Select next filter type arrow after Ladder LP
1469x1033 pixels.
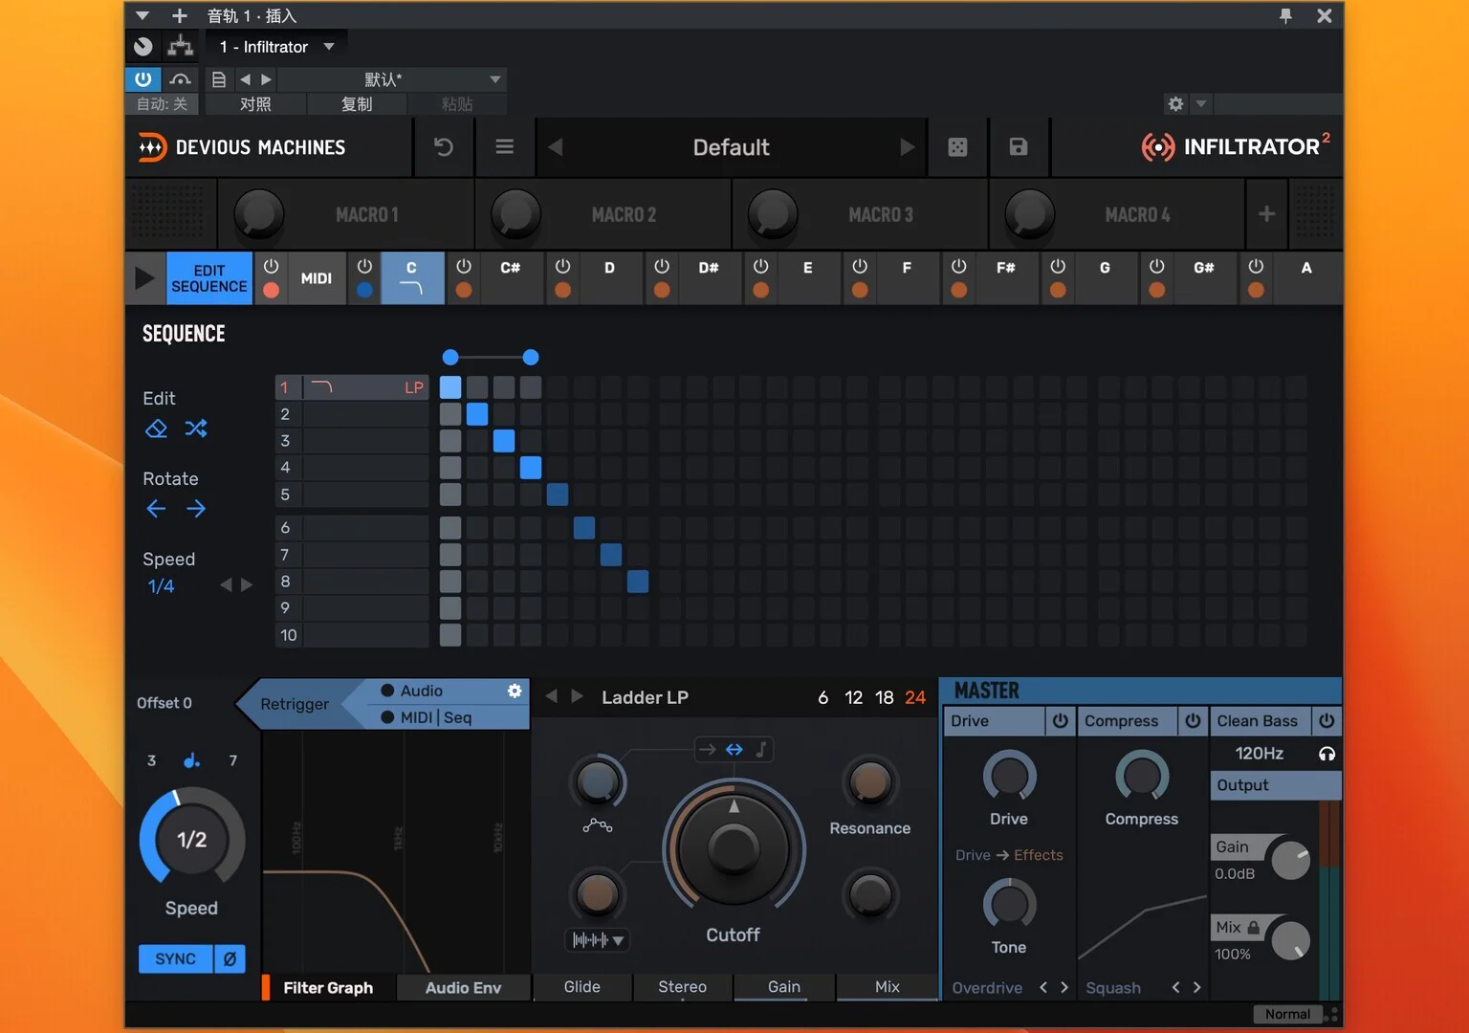pos(577,696)
